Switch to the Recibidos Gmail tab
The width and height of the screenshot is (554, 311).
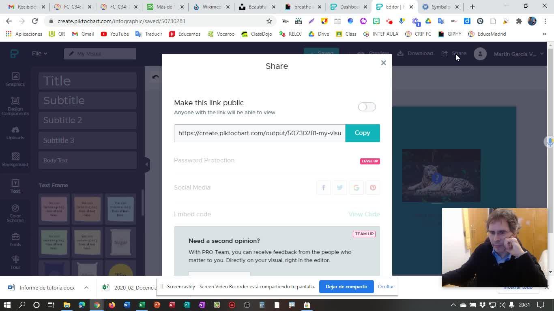tap(27, 7)
